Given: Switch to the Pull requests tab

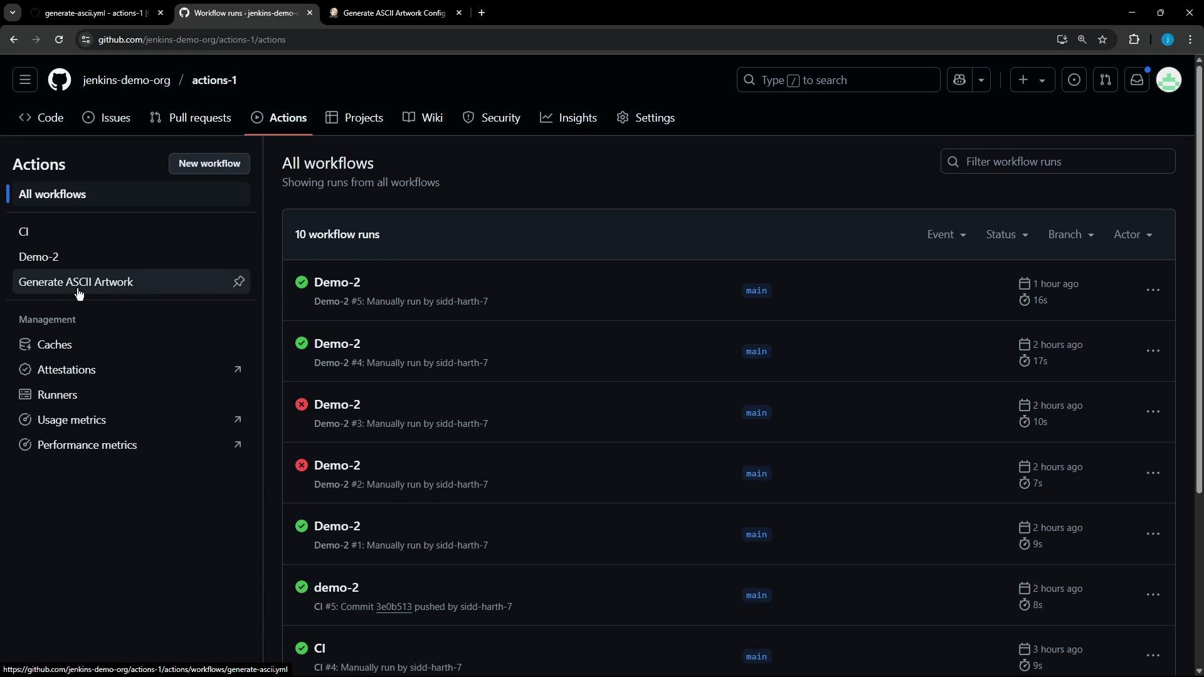Looking at the screenshot, I should pyautogui.click(x=191, y=118).
